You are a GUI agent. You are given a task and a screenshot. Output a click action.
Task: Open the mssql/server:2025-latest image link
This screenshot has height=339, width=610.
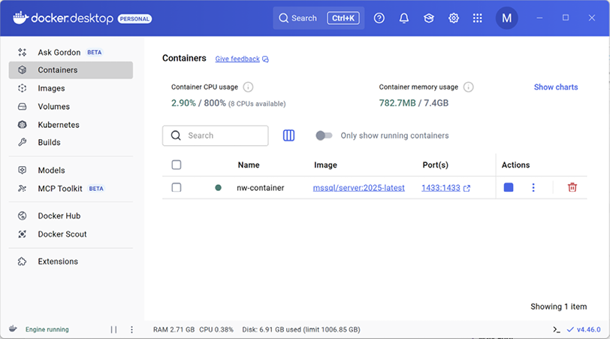pyautogui.click(x=358, y=188)
